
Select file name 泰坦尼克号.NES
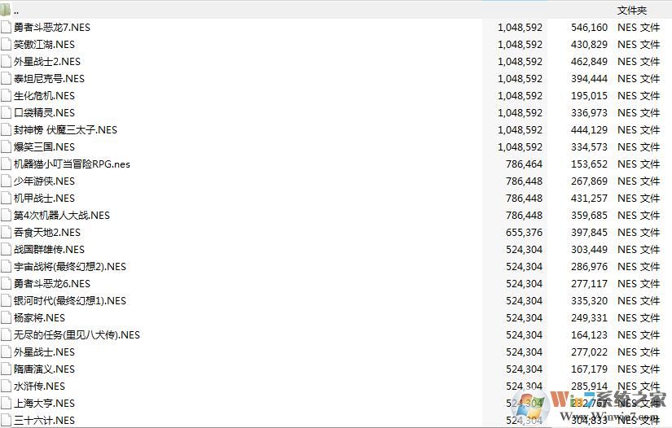tap(50, 79)
